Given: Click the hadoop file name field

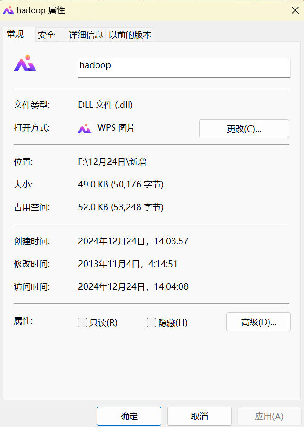Looking at the screenshot, I should (184, 68).
